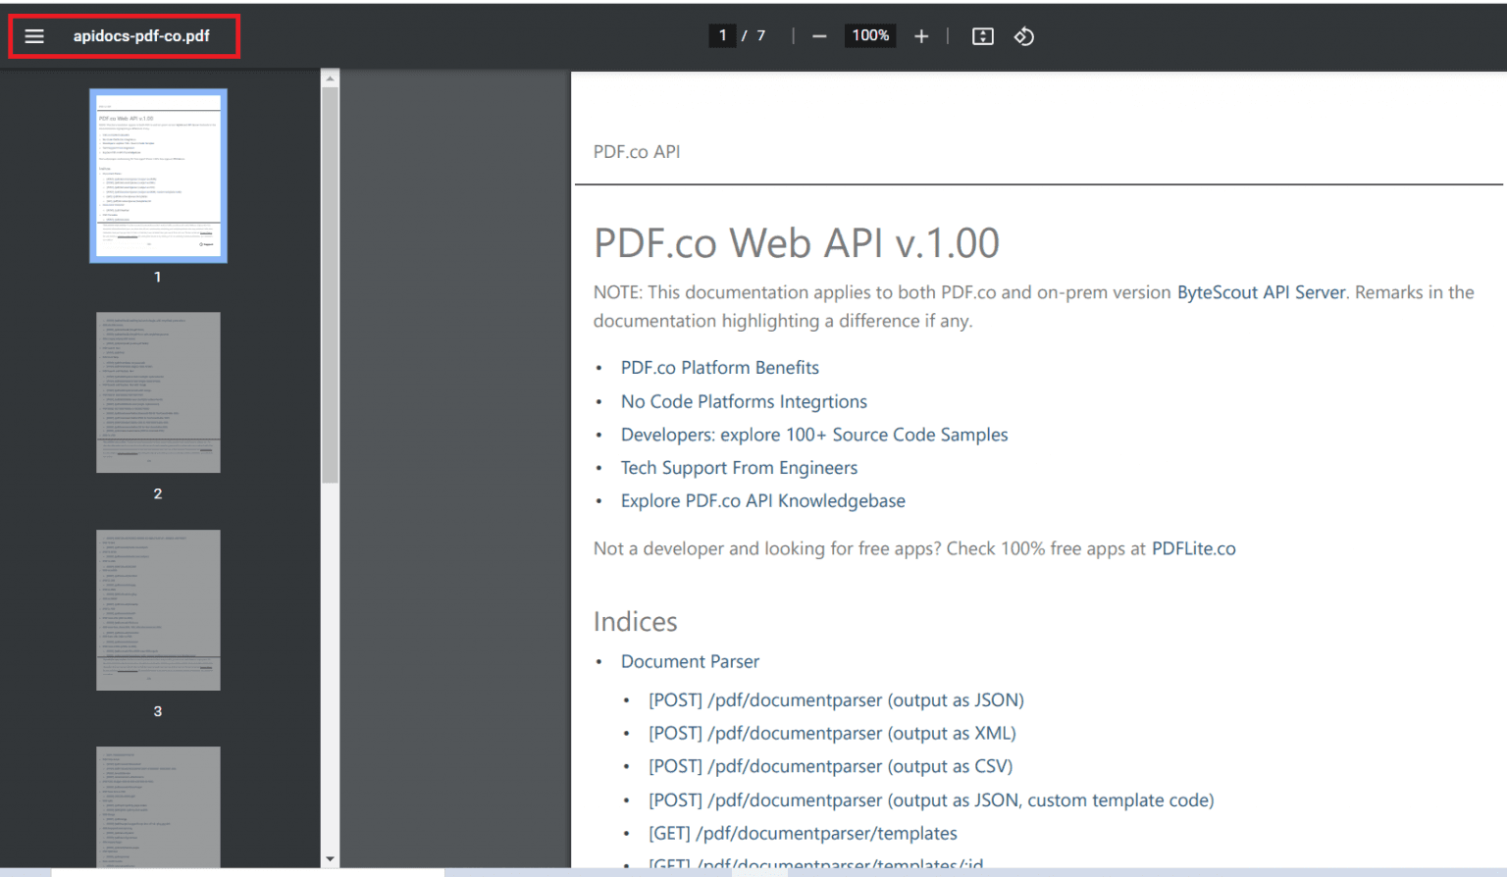Open the Document Parser index link

pyautogui.click(x=690, y=661)
